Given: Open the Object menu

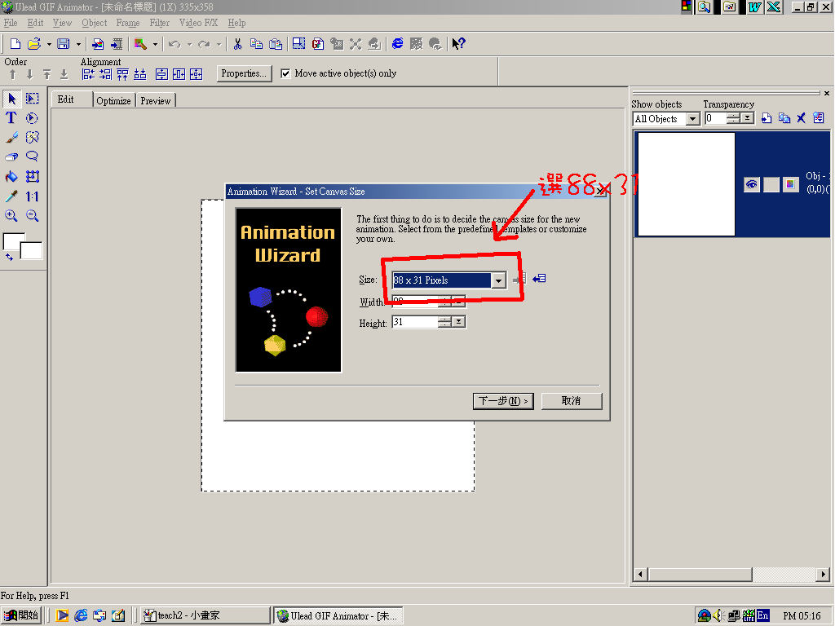Looking at the screenshot, I should click(x=95, y=23).
